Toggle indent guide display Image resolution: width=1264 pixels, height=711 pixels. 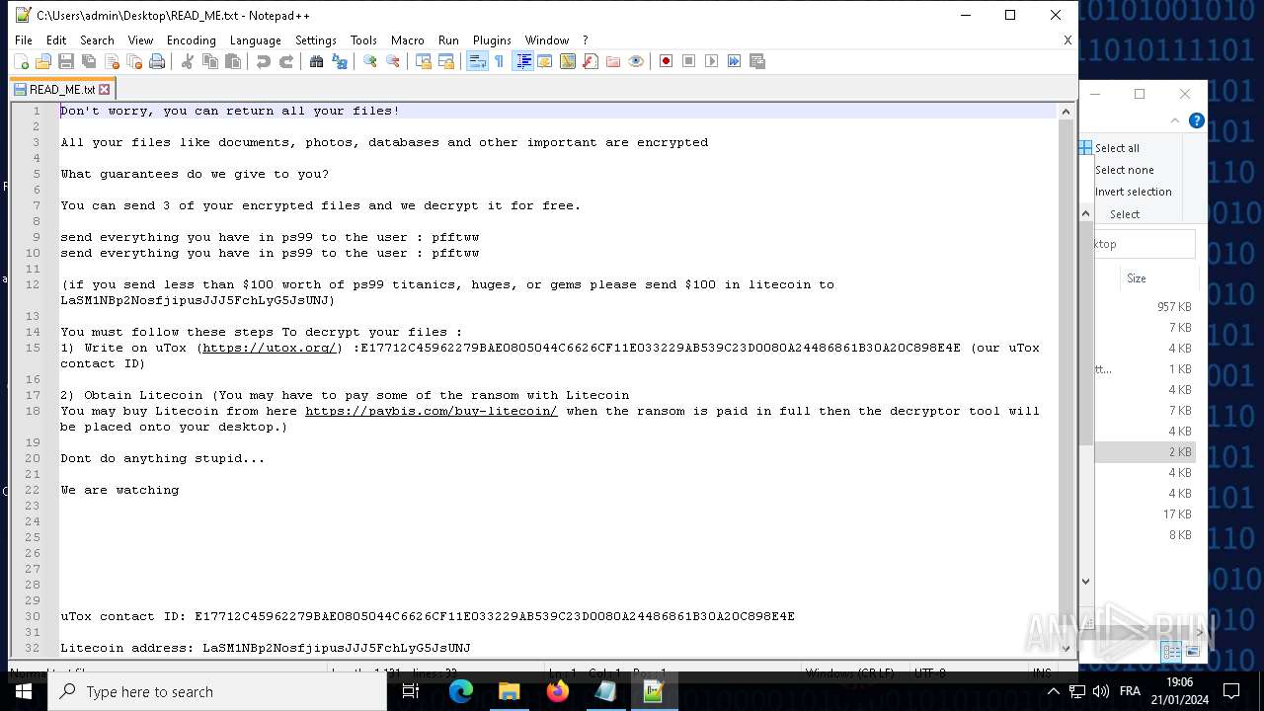pyautogui.click(x=523, y=61)
